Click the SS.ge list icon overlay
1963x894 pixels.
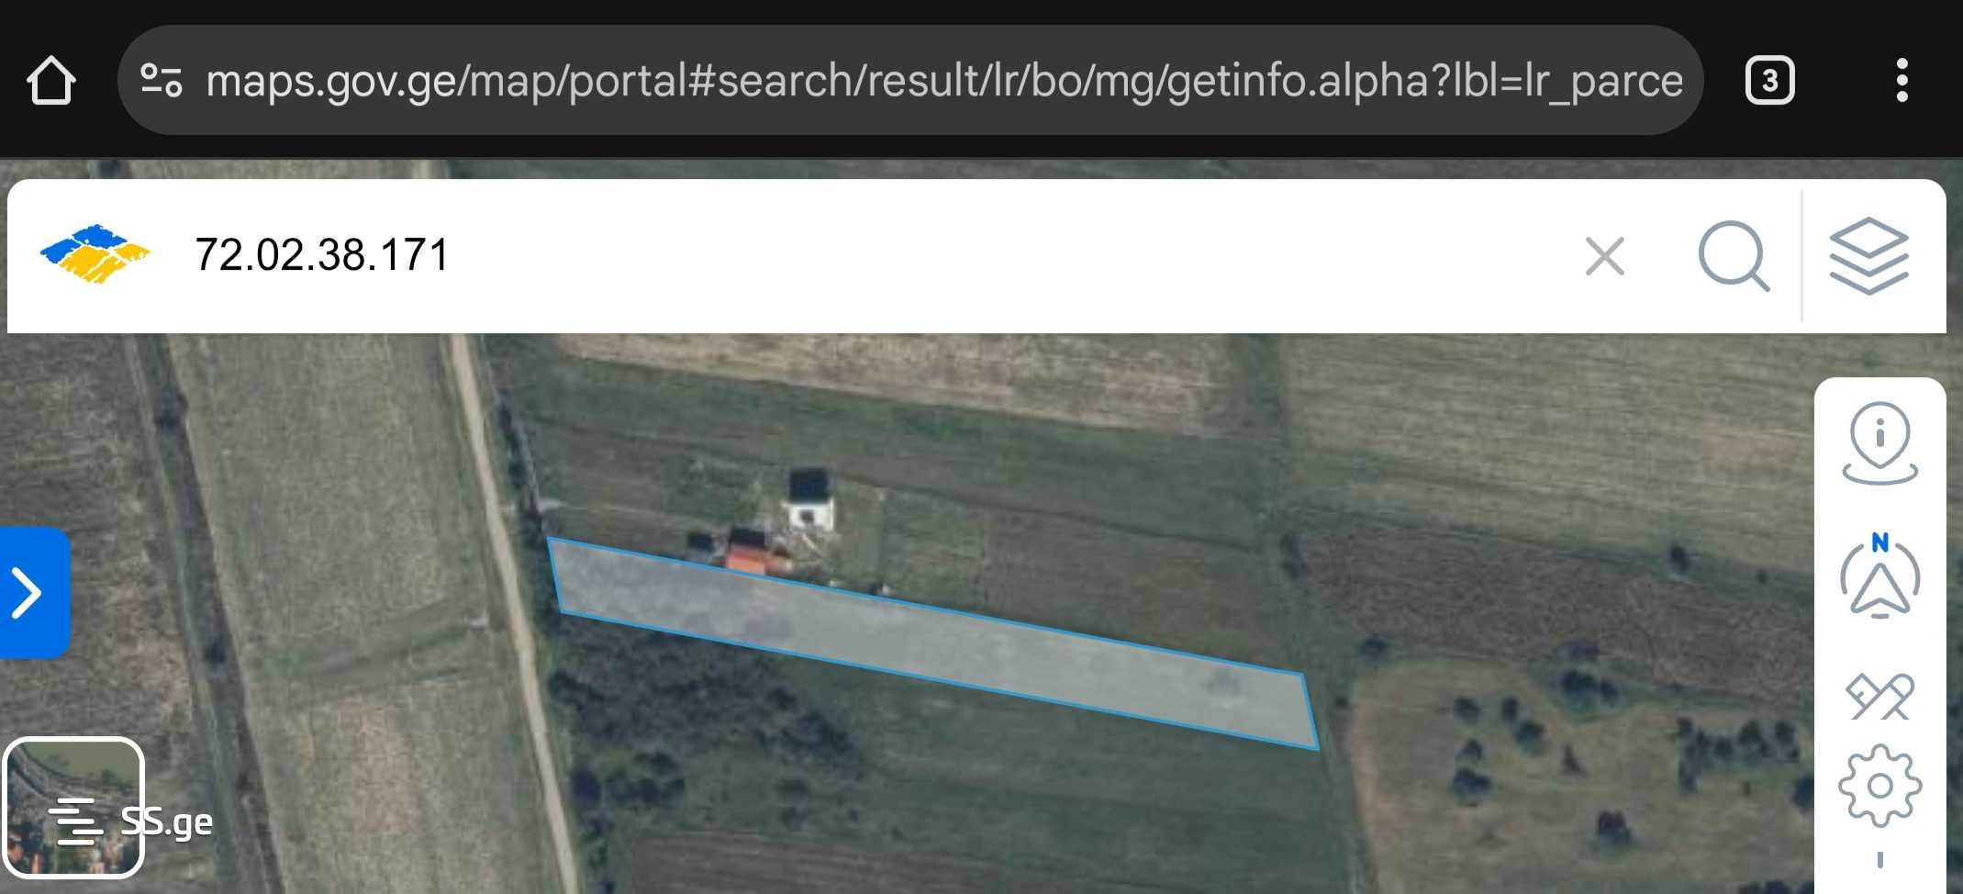[x=75, y=821]
